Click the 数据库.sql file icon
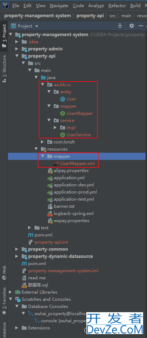Image resolution: width=147 pixels, height=338 pixels. click(24, 285)
